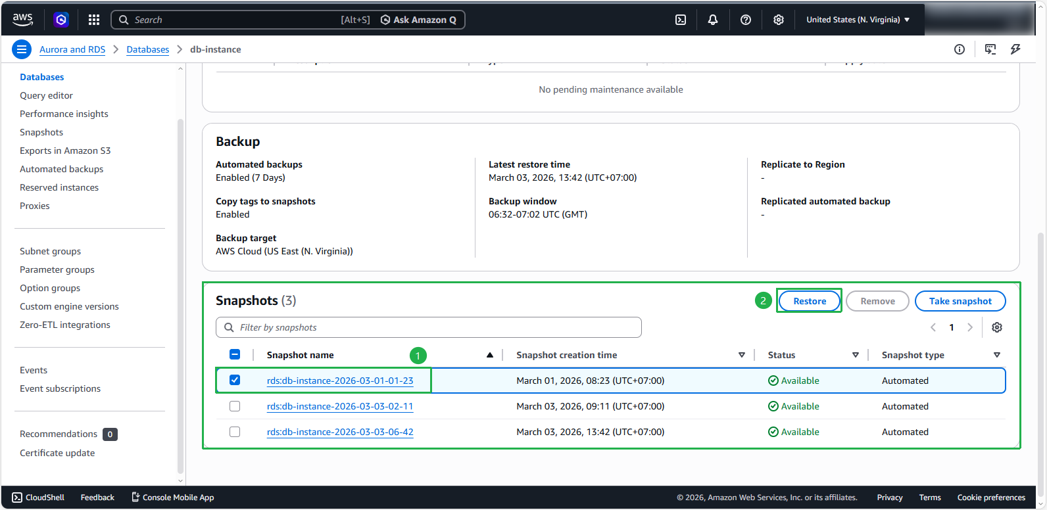Viewport: 1047px width, 510px height.
Task: Open the region selector dropdown
Action: [x=858, y=20]
